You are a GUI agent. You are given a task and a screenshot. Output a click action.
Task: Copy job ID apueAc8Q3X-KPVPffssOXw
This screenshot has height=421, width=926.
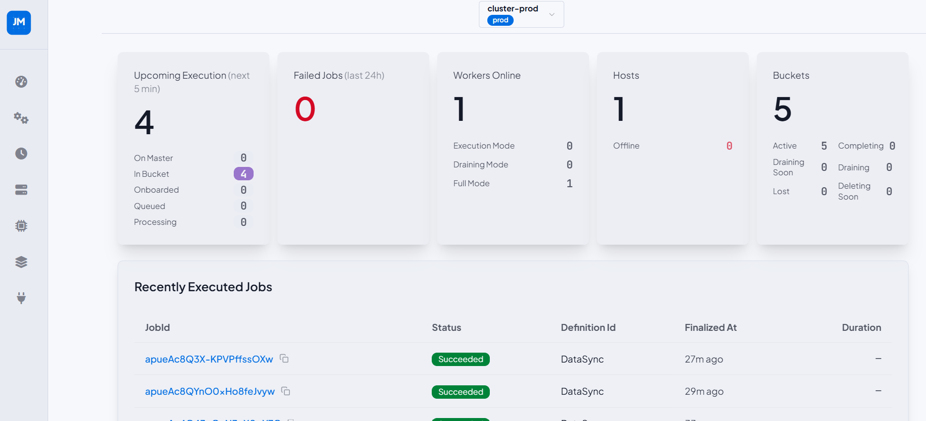click(x=284, y=358)
